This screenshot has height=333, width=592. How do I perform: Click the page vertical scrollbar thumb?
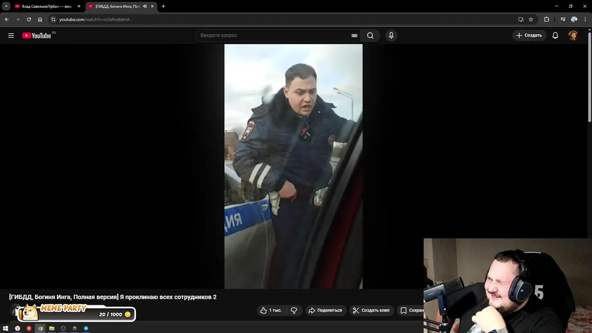(589, 78)
